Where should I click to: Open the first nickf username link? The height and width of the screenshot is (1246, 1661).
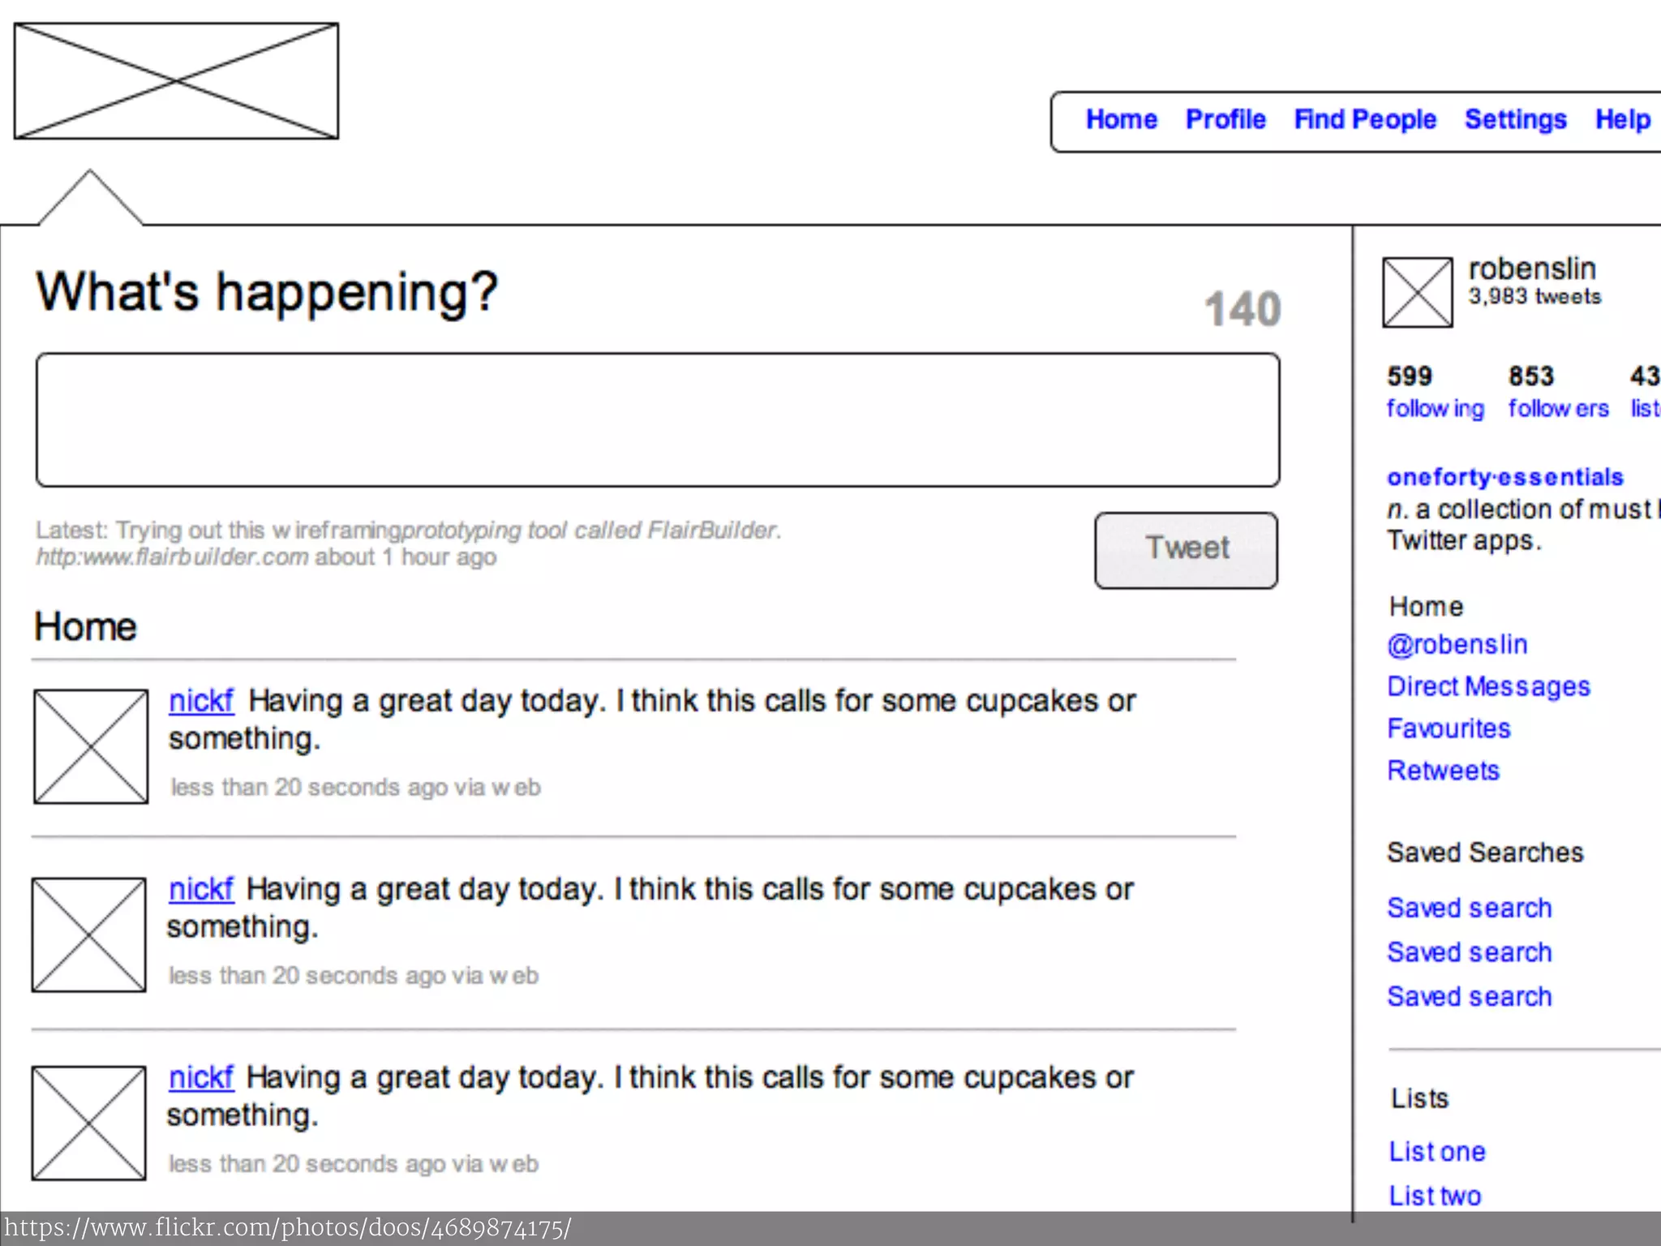pyautogui.click(x=200, y=701)
